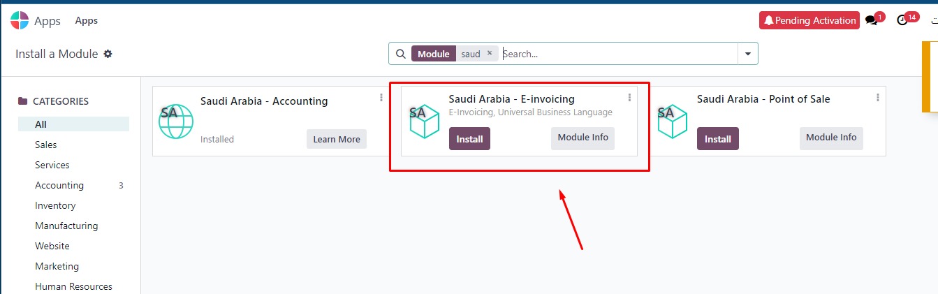Select the Apps menu item

tap(87, 20)
